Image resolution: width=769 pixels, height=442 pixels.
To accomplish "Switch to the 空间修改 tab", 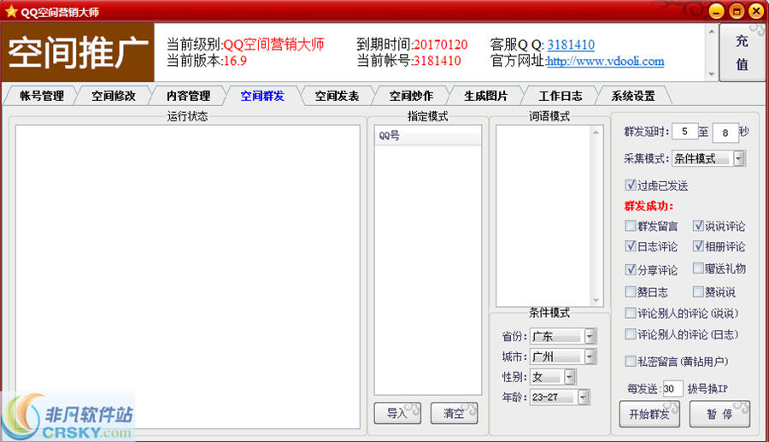I will tap(114, 96).
